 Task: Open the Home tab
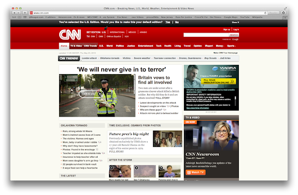(x=64, y=46)
